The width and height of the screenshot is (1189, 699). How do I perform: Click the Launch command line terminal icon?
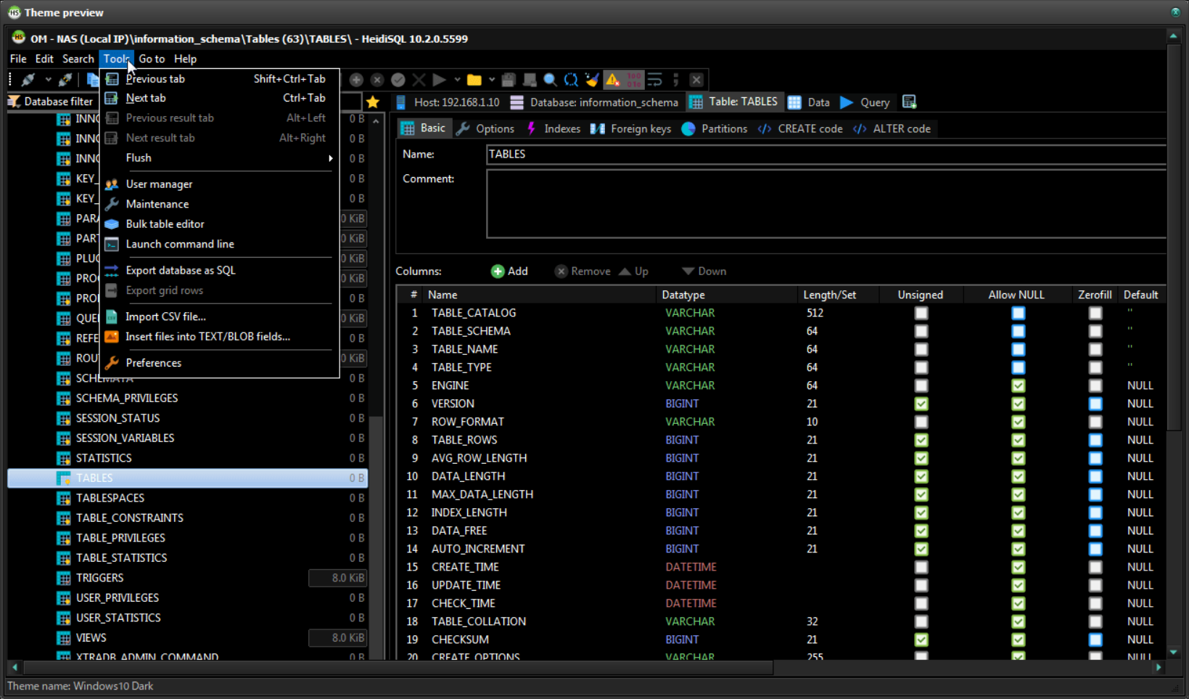click(112, 245)
